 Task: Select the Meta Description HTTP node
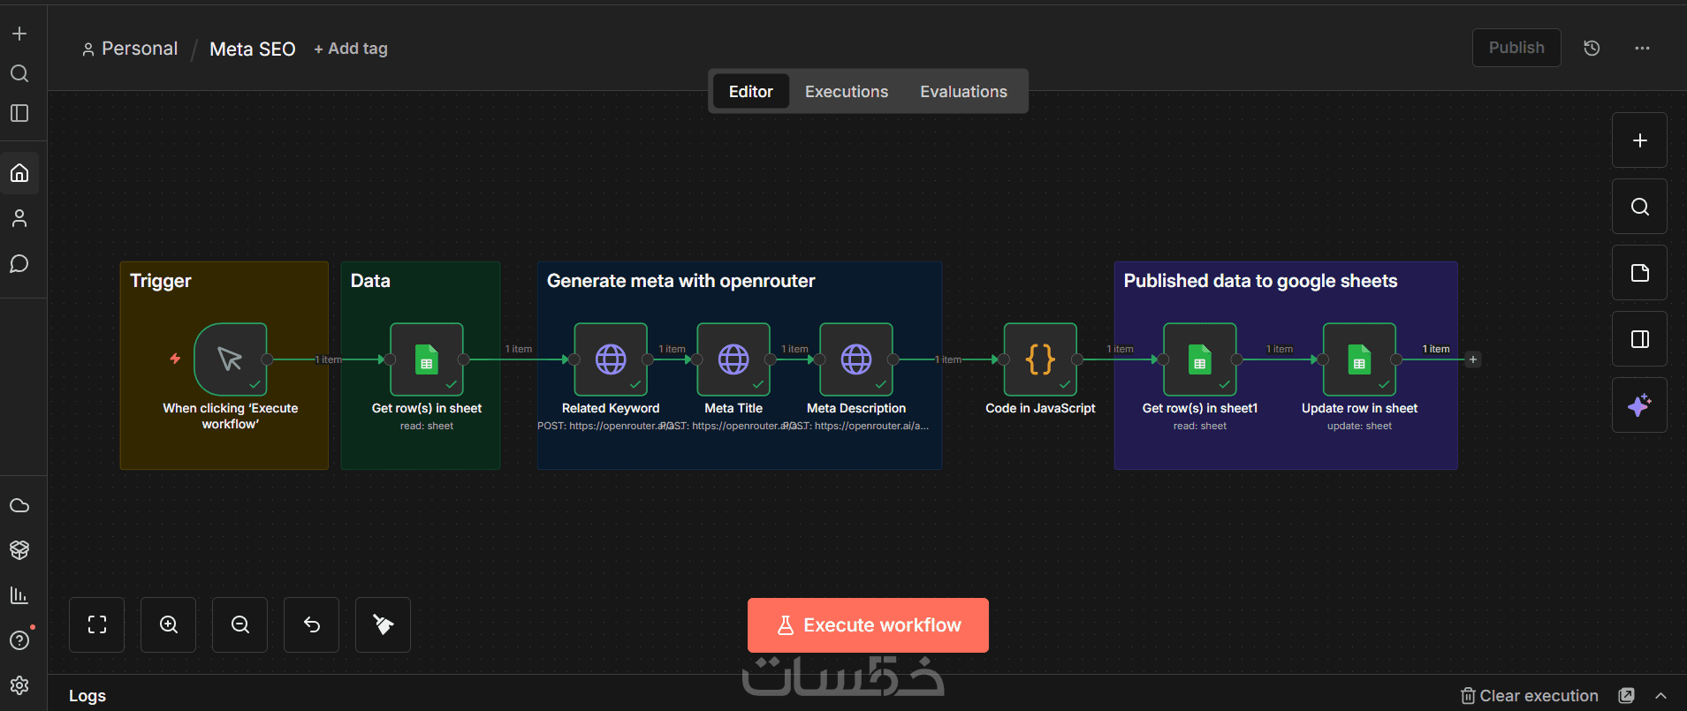pos(856,359)
